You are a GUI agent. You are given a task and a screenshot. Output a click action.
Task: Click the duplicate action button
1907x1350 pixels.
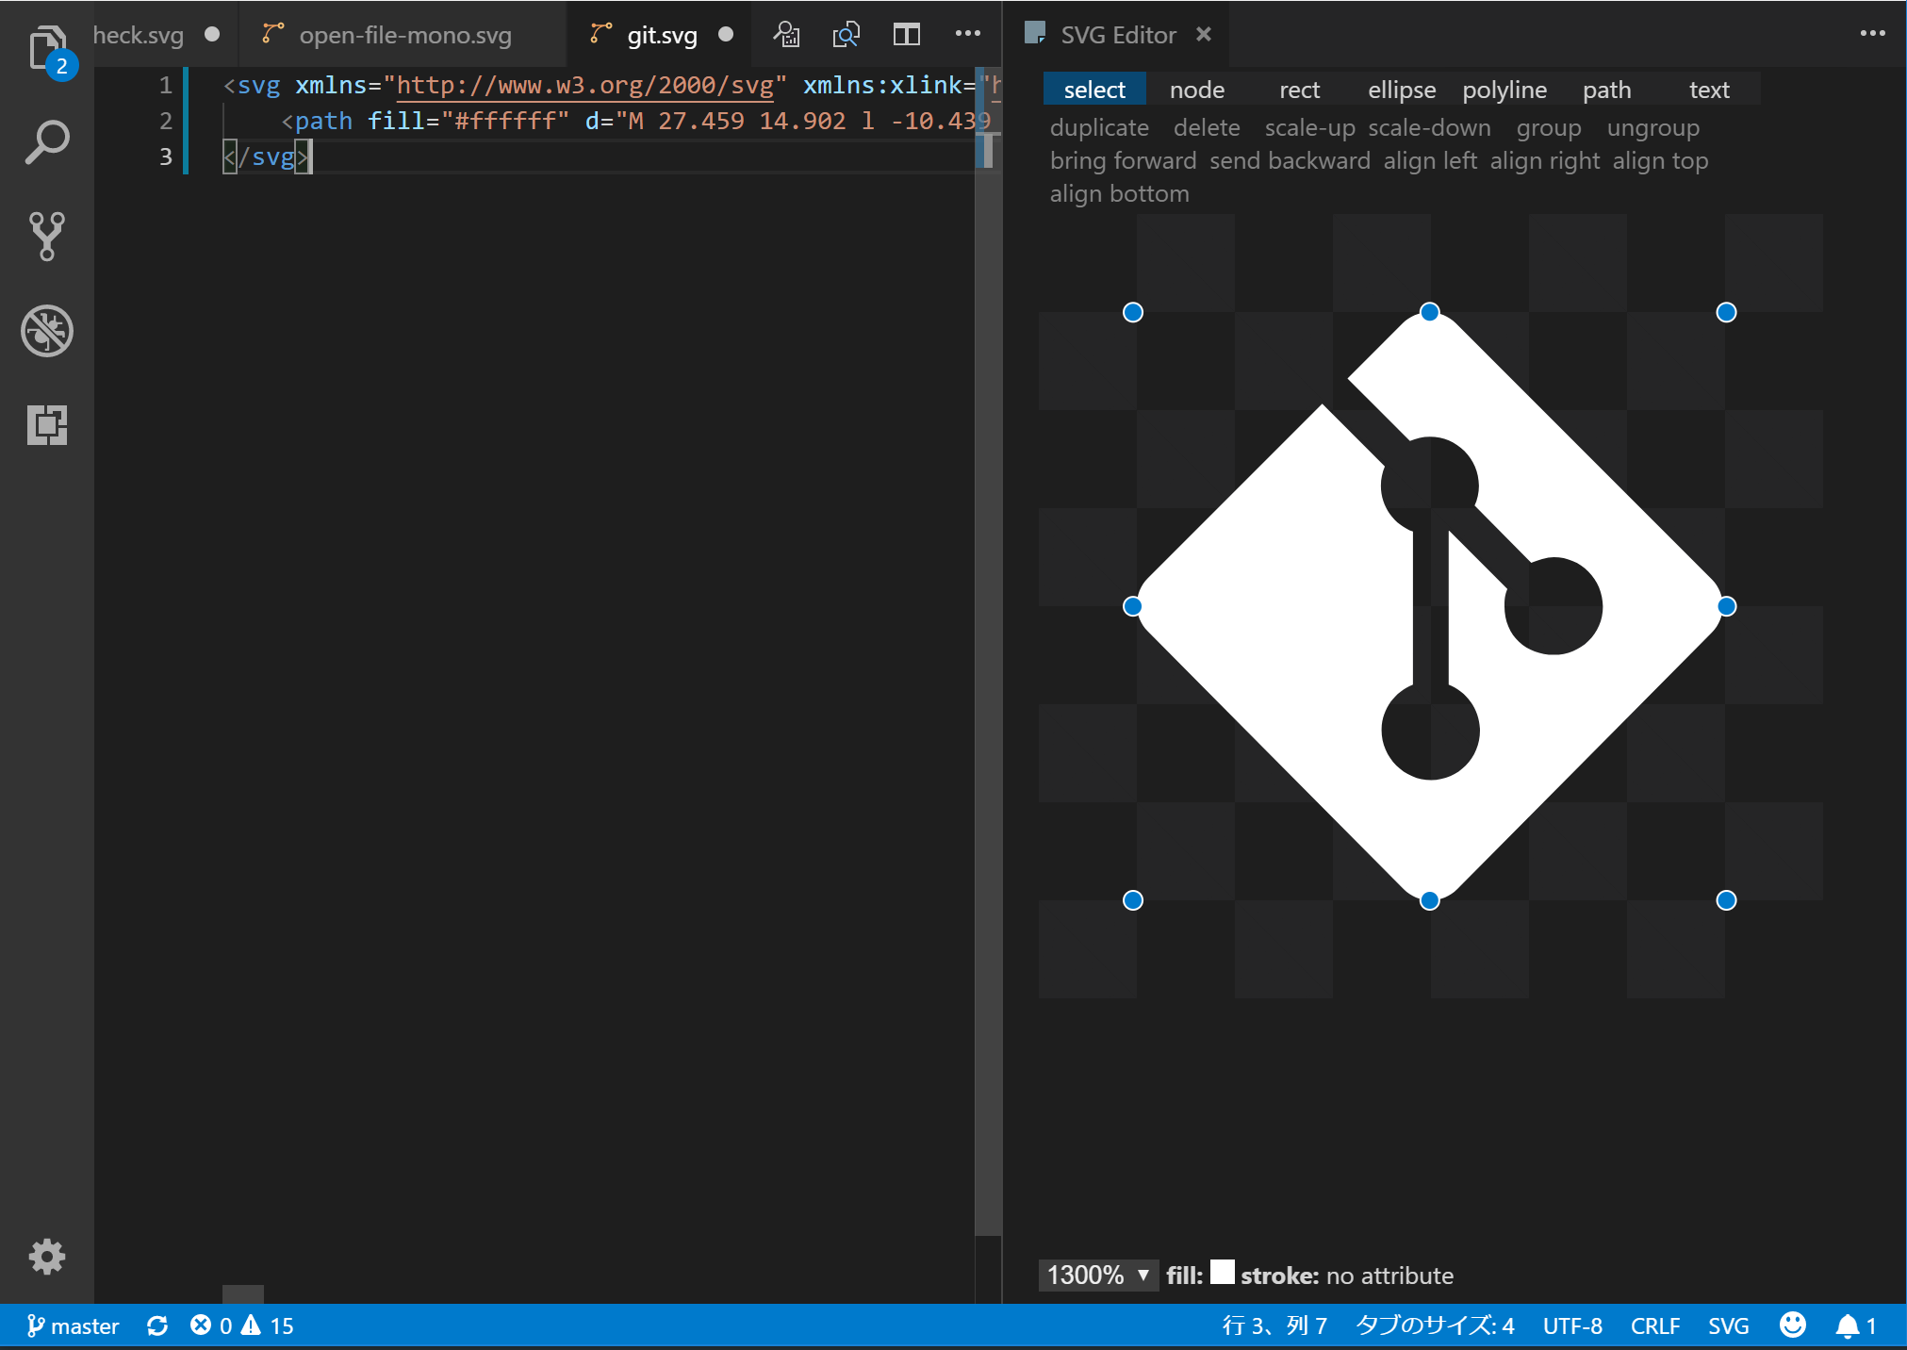click(1099, 127)
